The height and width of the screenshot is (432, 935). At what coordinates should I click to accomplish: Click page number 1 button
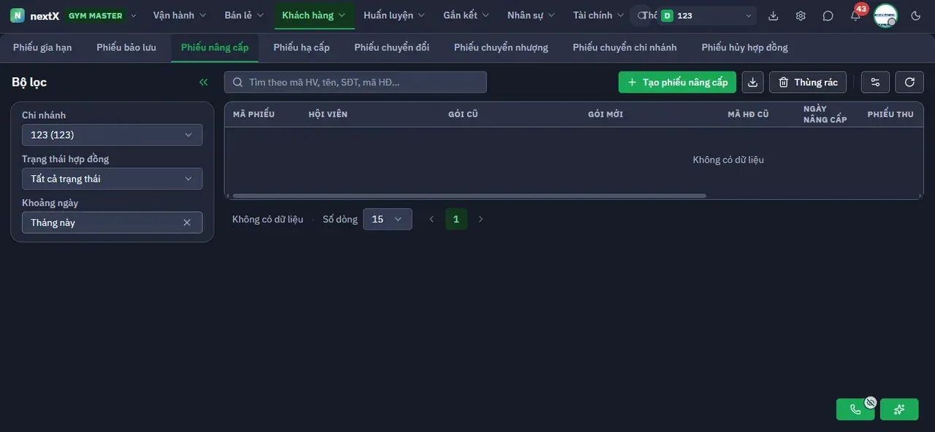click(456, 219)
